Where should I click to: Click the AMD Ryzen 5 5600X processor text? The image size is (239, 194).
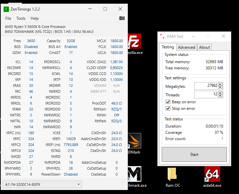35,27
